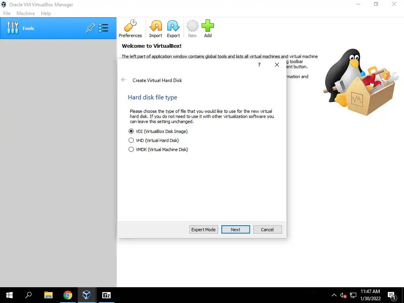Minimize the VirtualBox Manager window
This screenshot has height=303, width=404.
[x=358, y=4]
